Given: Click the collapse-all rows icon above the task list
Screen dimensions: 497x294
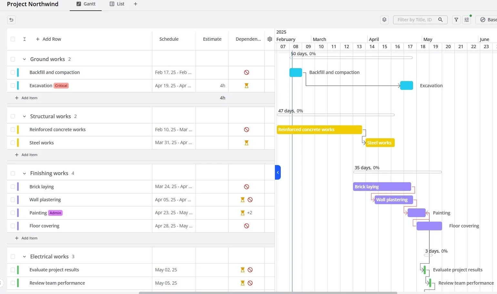Looking at the screenshot, I should [x=25, y=39].
